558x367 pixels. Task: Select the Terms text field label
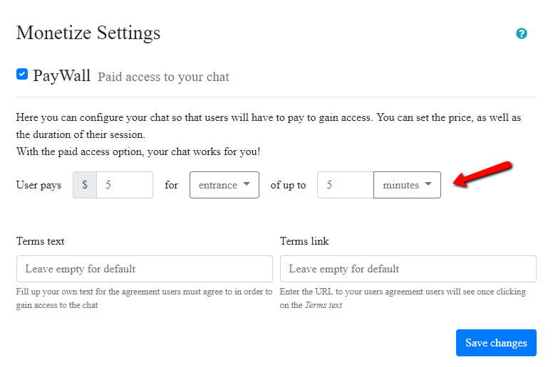[x=41, y=241]
